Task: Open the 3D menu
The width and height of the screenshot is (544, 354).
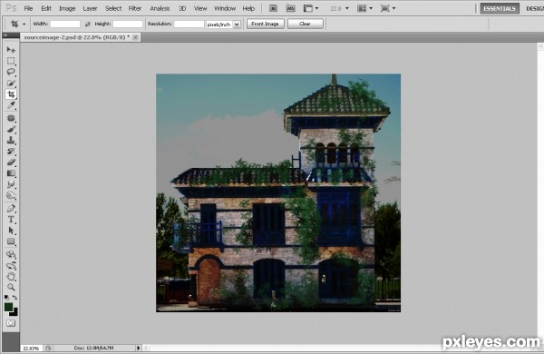Action: [x=182, y=8]
